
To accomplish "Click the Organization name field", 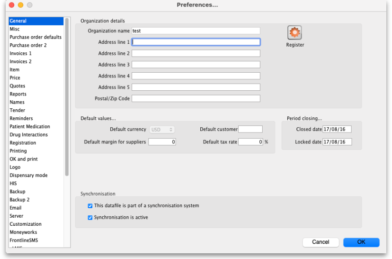I will pyautogui.click(x=196, y=31).
